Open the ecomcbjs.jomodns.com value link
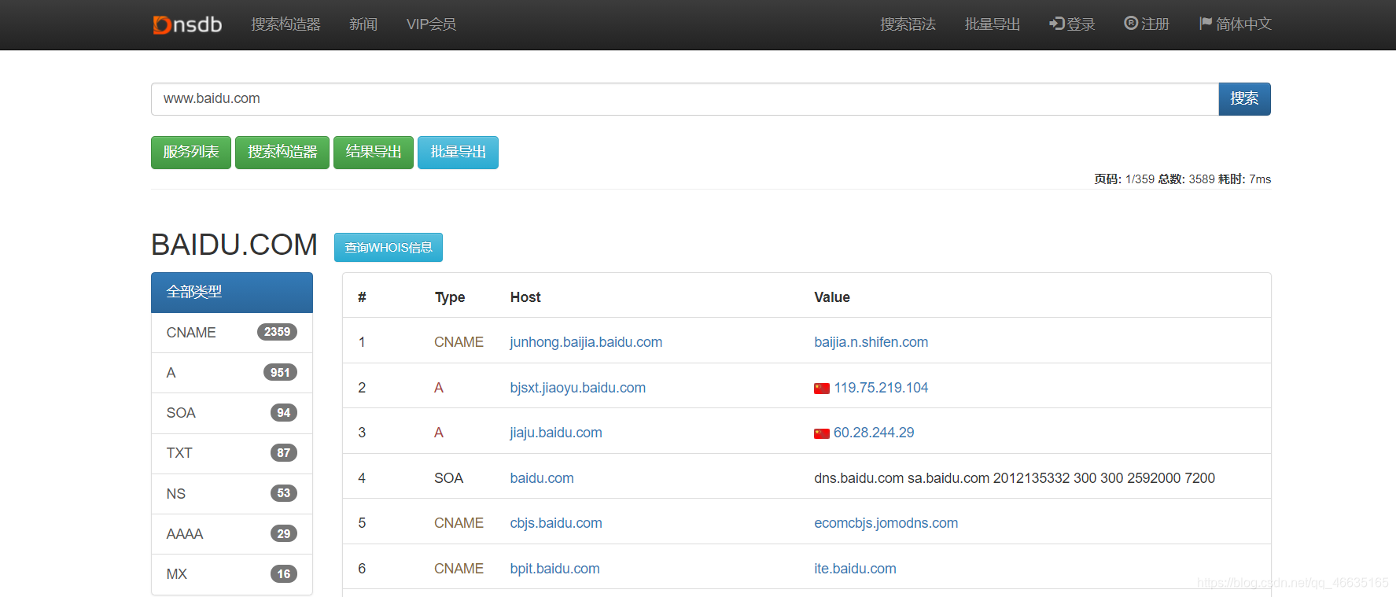 click(886, 523)
